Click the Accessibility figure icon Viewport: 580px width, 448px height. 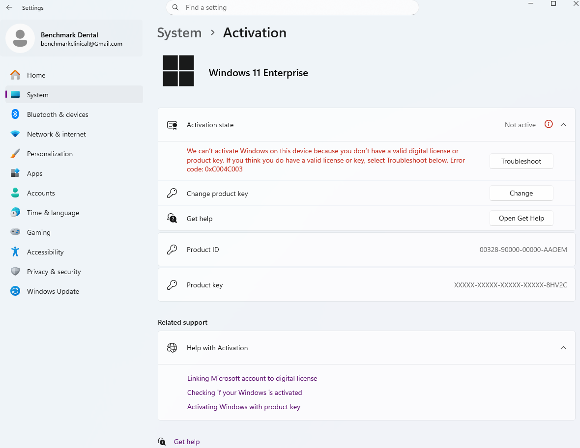point(15,252)
